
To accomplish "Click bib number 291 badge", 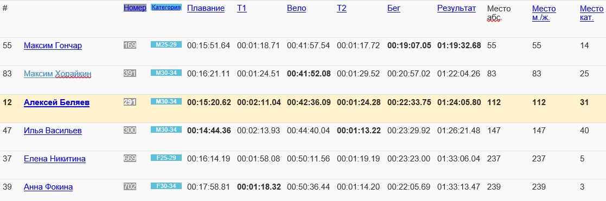I will [x=130, y=102].
